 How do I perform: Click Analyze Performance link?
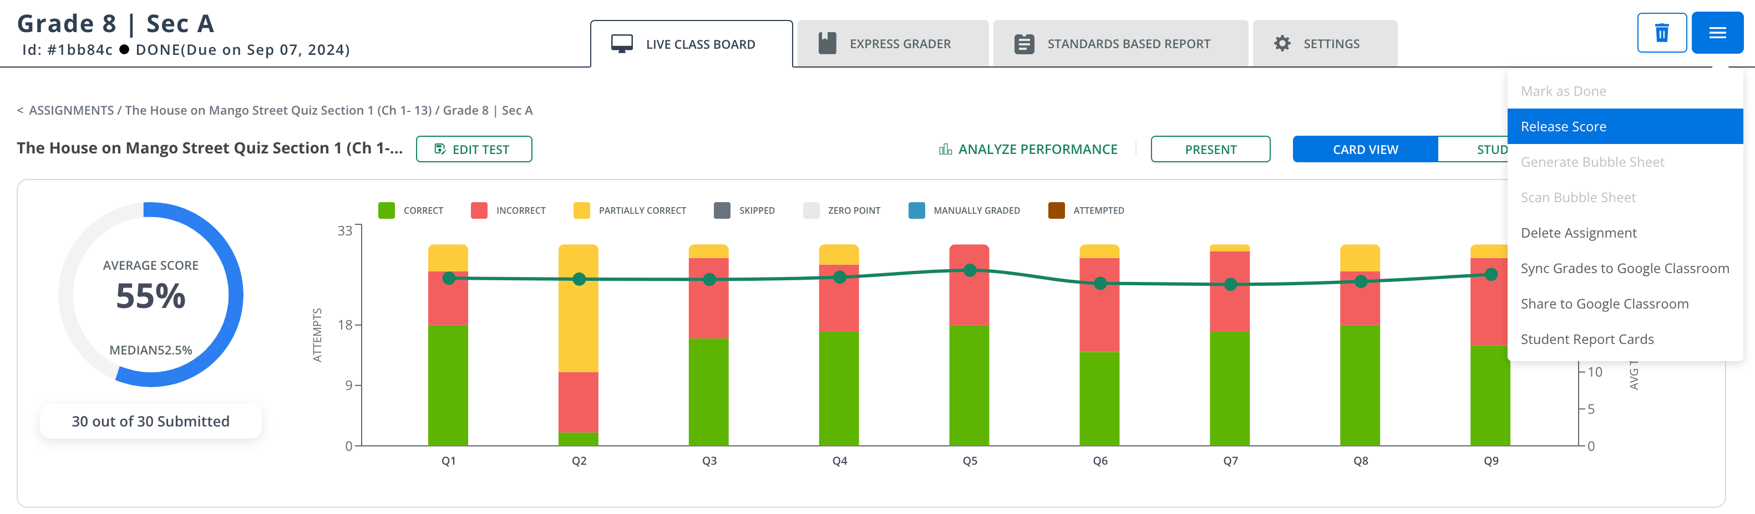pos(1028,149)
